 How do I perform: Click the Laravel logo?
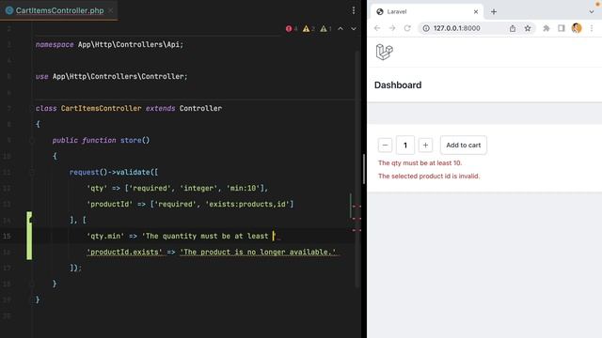tap(385, 53)
